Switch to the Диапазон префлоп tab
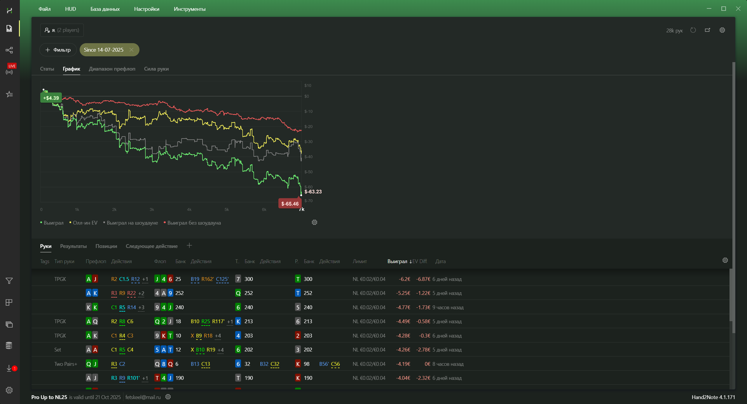This screenshot has height=404, width=747. [x=112, y=69]
